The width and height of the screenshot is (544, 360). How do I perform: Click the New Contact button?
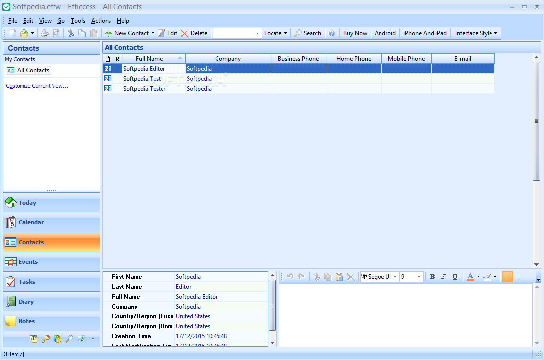127,33
